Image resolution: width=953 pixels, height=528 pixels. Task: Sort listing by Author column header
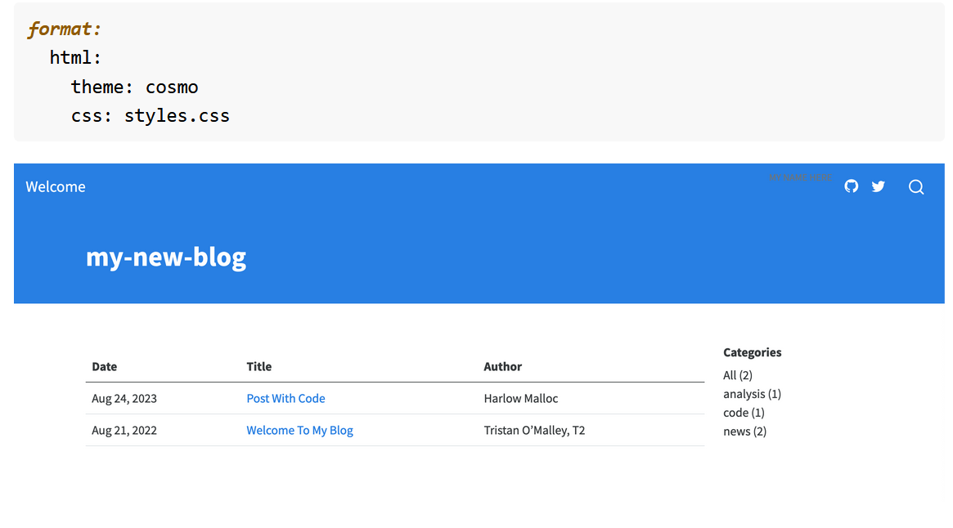pyautogui.click(x=502, y=367)
